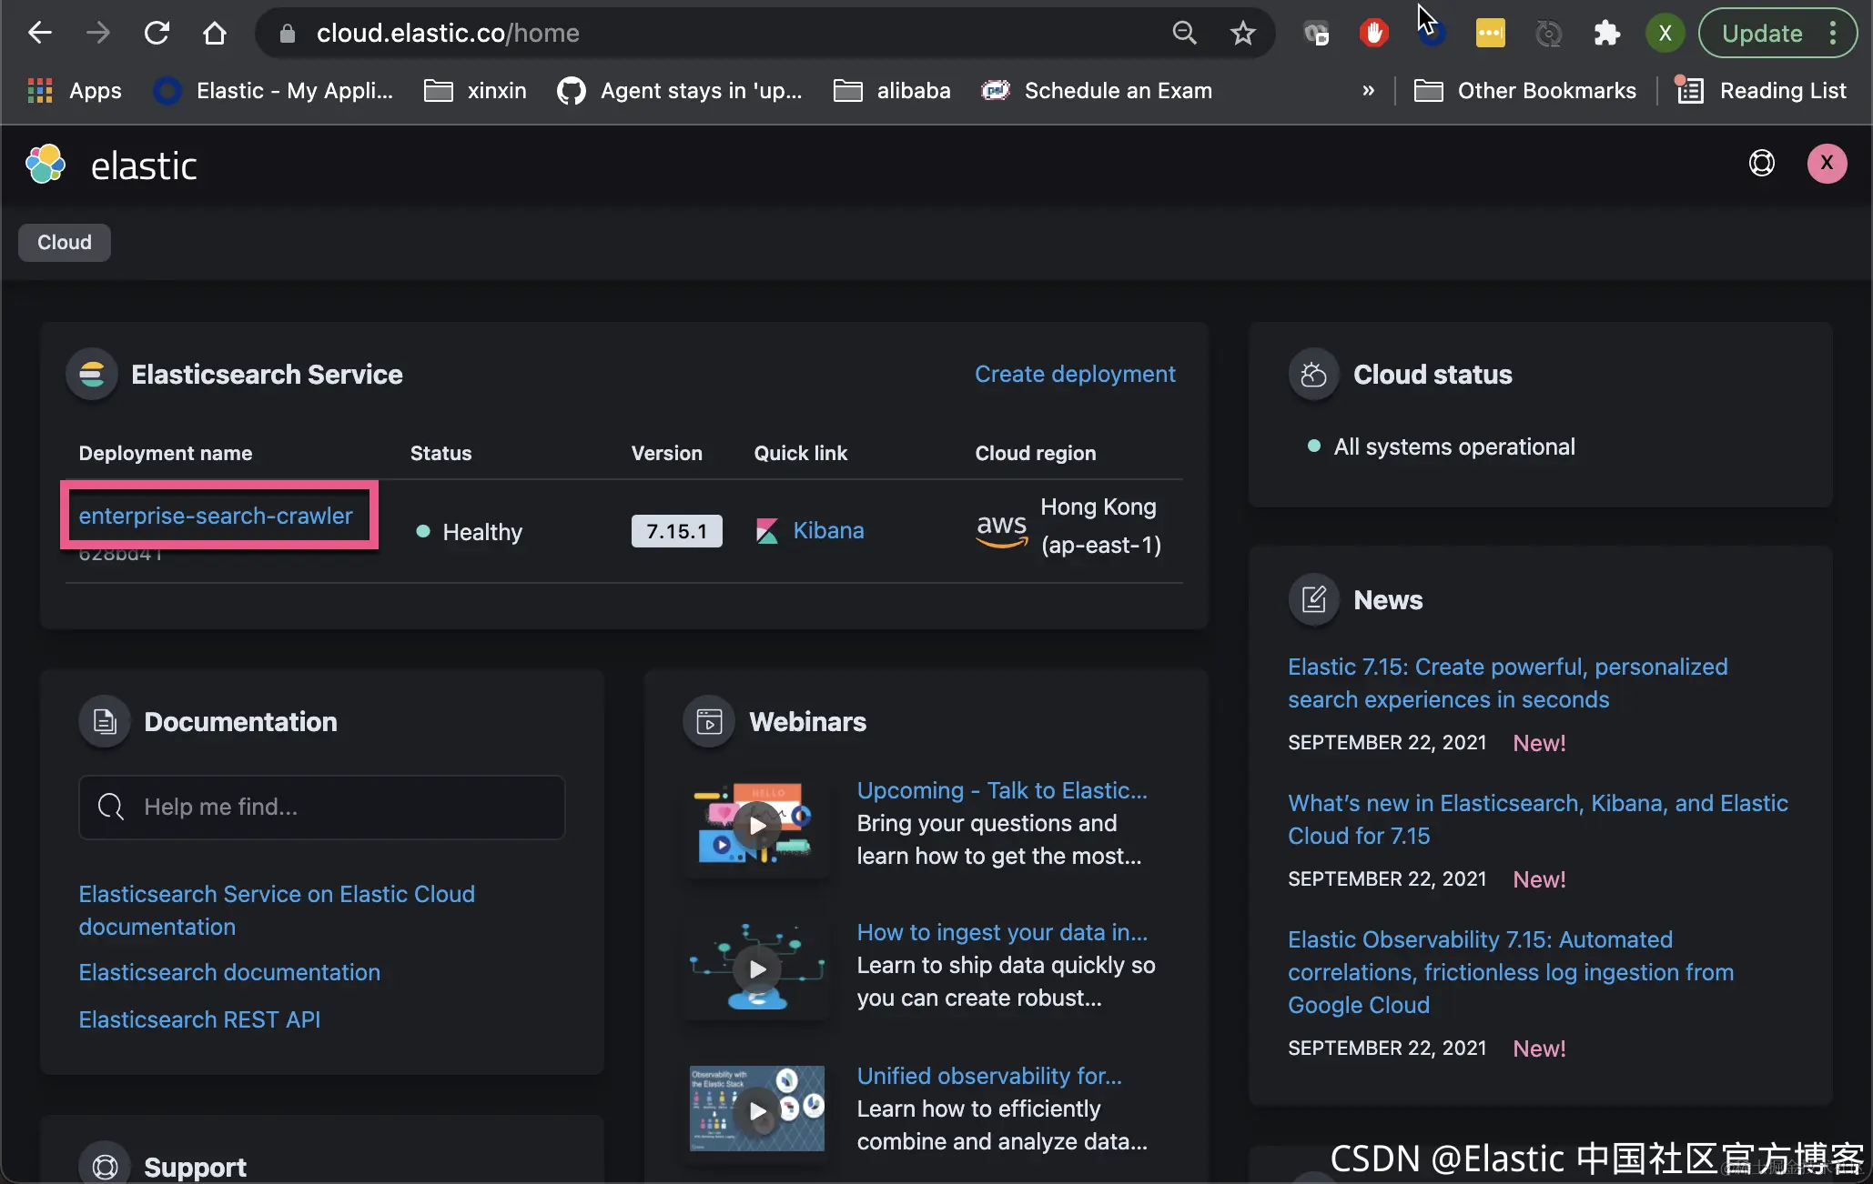Go to browser home page
The height and width of the screenshot is (1184, 1873).
pyautogui.click(x=215, y=34)
